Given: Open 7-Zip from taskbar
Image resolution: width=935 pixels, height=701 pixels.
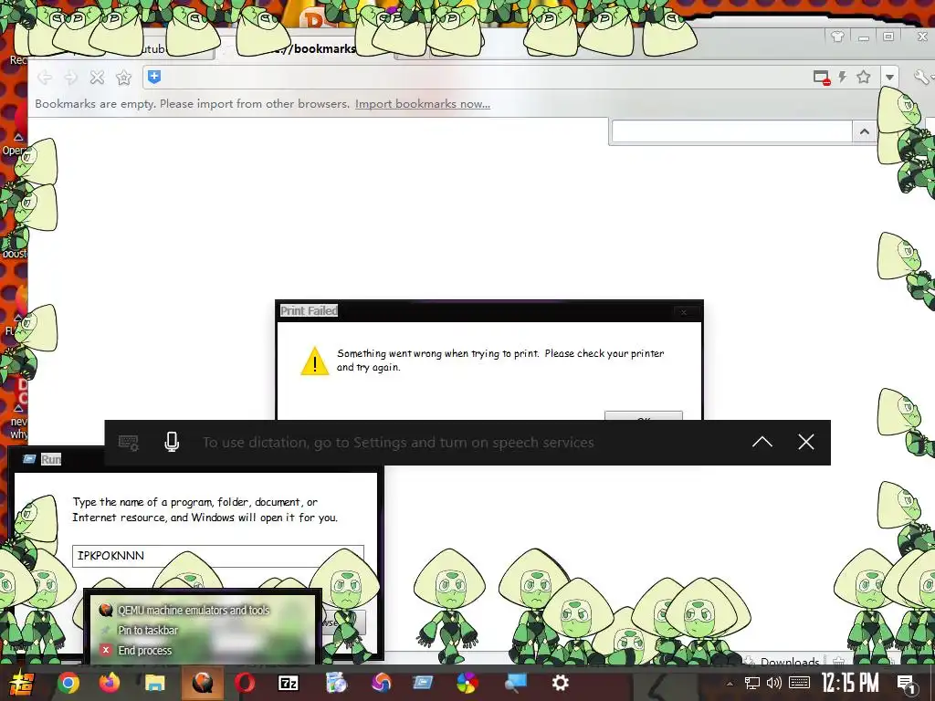Looking at the screenshot, I should tap(289, 683).
